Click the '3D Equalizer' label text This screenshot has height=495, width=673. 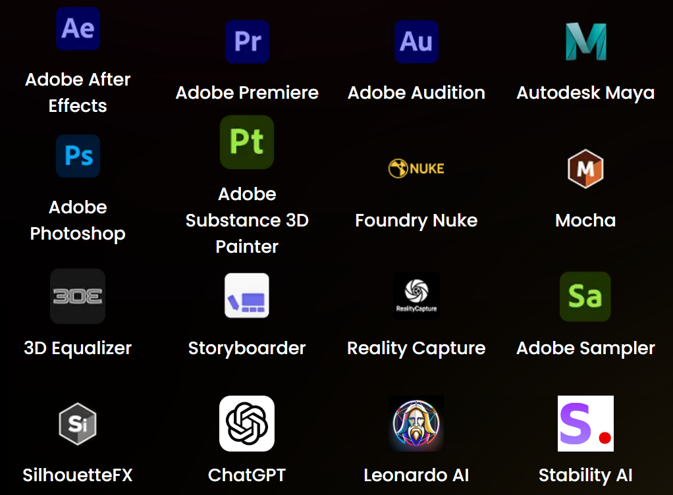78,349
